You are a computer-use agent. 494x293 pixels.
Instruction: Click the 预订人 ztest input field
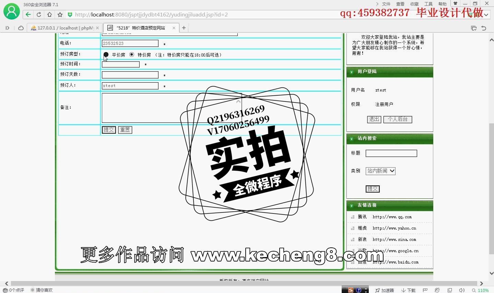[x=130, y=86]
